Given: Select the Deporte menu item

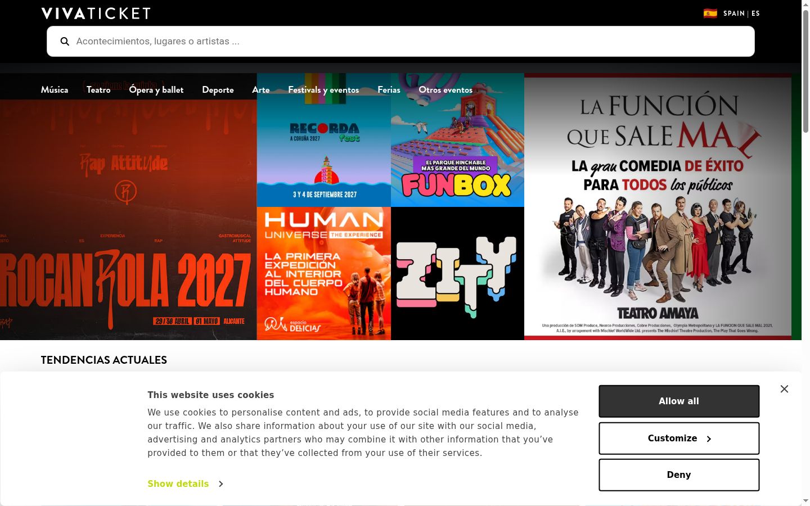Looking at the screenshot, I should pos(218,90).
